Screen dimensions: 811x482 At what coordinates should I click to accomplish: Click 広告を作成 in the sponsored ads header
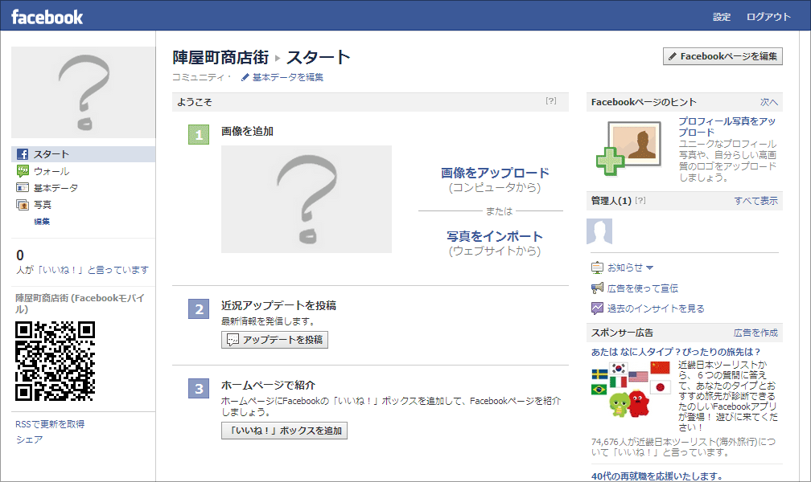click(x=755, y=333)
